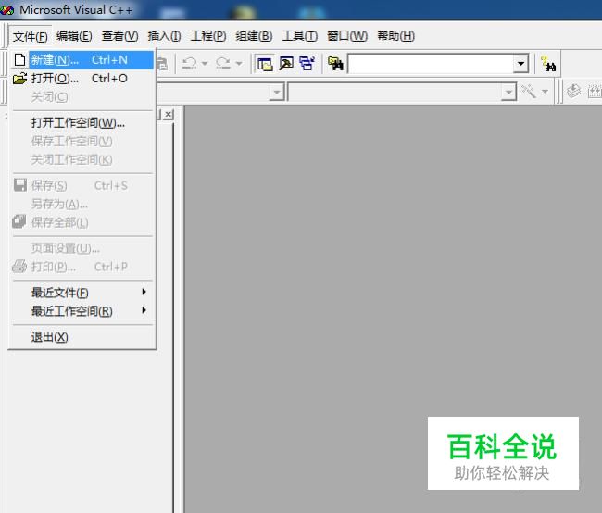Open the 文件(F) menu
Screen dimensions: 602x513
click(x=30, y=36)
